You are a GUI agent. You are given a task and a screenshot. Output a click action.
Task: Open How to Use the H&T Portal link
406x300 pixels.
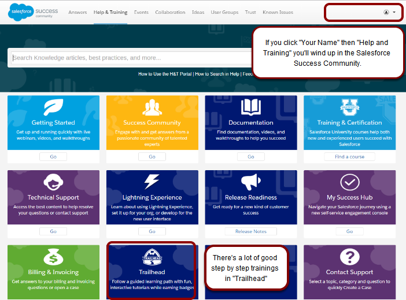pyautogui.click(x=165, y=74)
